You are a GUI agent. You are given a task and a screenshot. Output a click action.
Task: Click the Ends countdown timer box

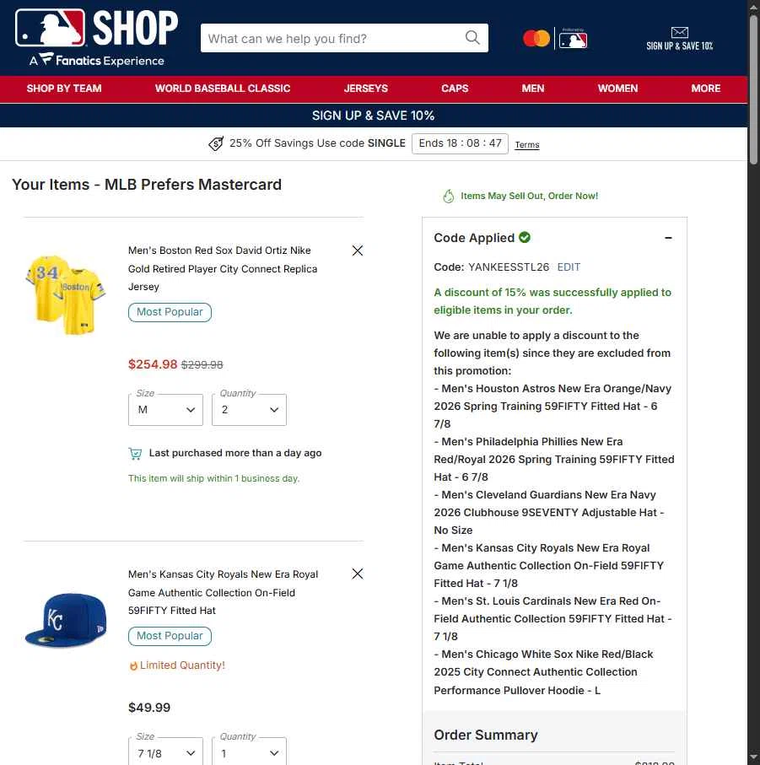[x=460, y=143]
